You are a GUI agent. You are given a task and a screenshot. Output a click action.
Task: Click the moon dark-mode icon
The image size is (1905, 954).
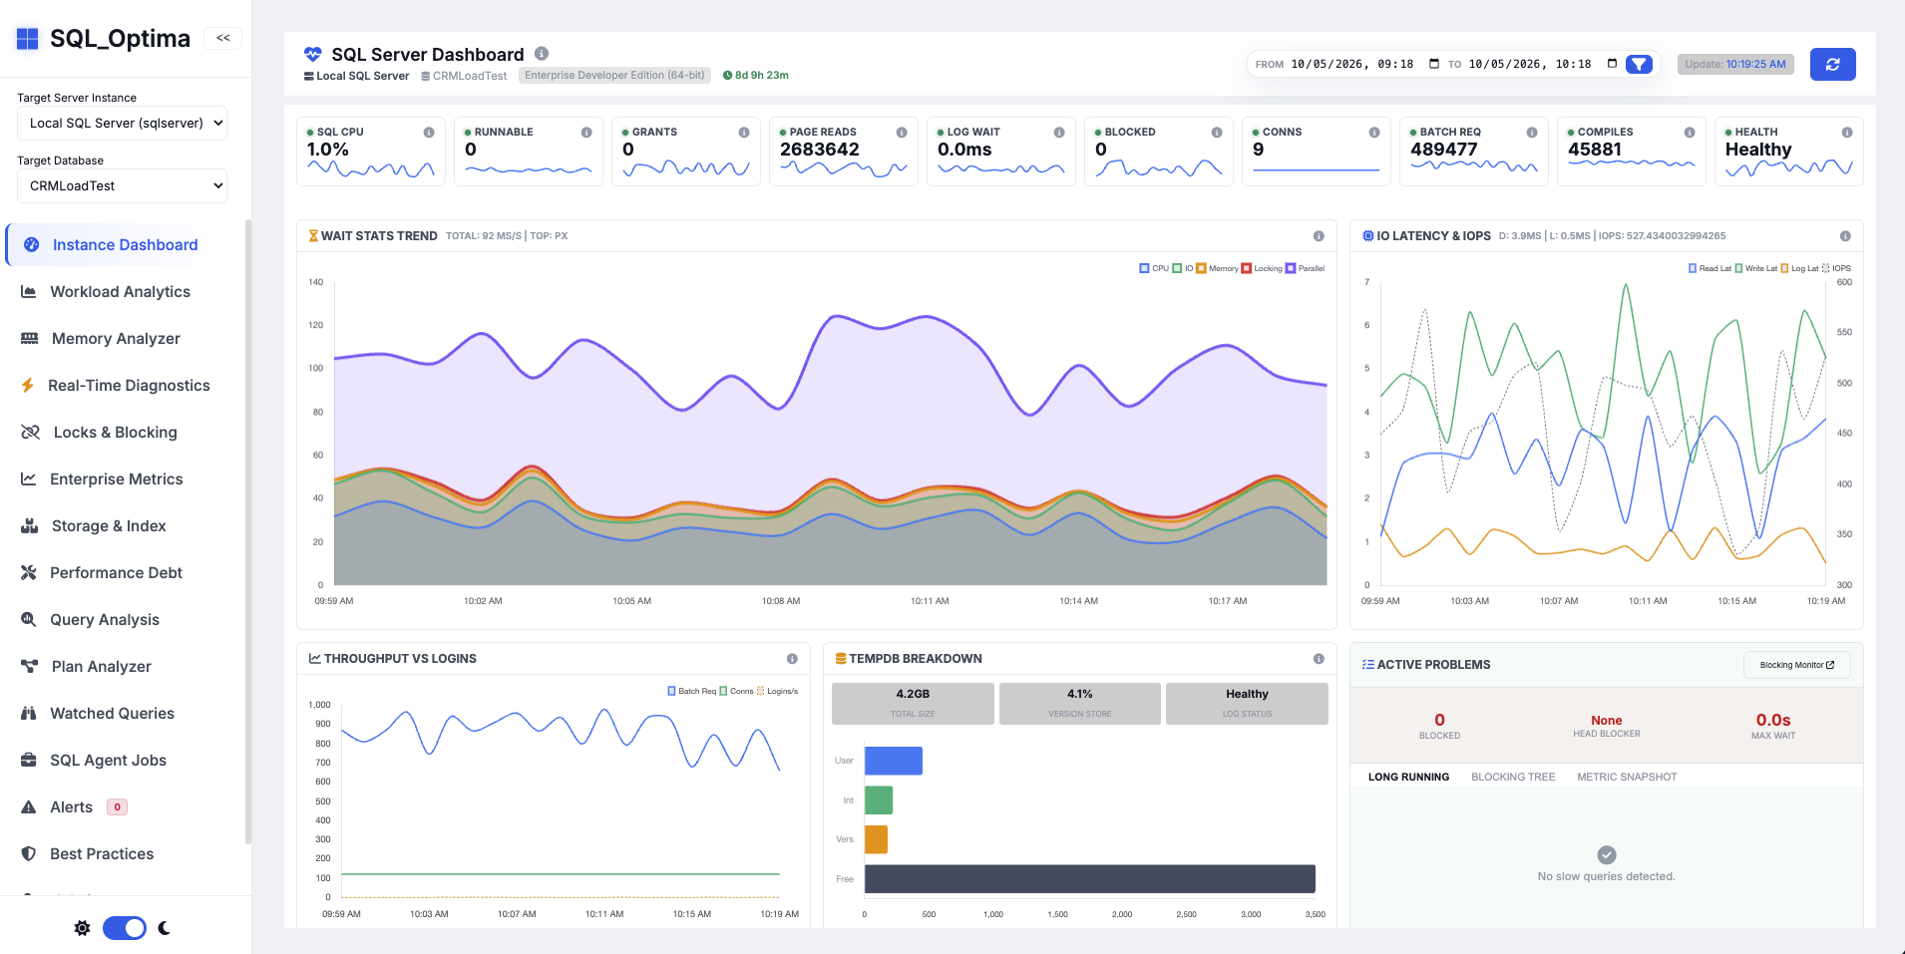pos(165,928)
